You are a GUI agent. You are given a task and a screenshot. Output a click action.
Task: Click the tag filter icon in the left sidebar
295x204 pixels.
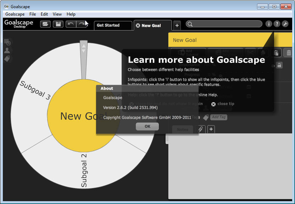[x=7, y=59]
